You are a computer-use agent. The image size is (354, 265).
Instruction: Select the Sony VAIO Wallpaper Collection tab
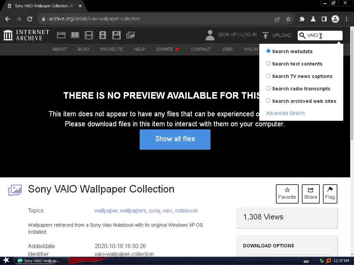click(44, 6)
